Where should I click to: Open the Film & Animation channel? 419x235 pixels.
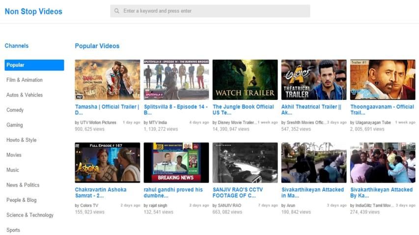point(25,80)
